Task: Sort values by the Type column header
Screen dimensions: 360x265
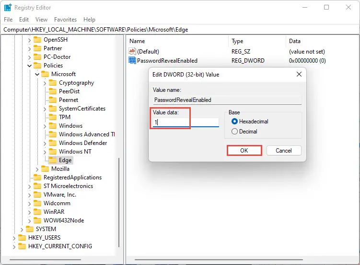Action: (x=257, y=41)
